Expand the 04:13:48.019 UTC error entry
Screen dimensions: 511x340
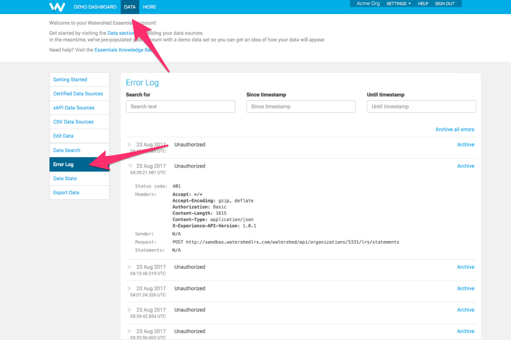(130, 267)
